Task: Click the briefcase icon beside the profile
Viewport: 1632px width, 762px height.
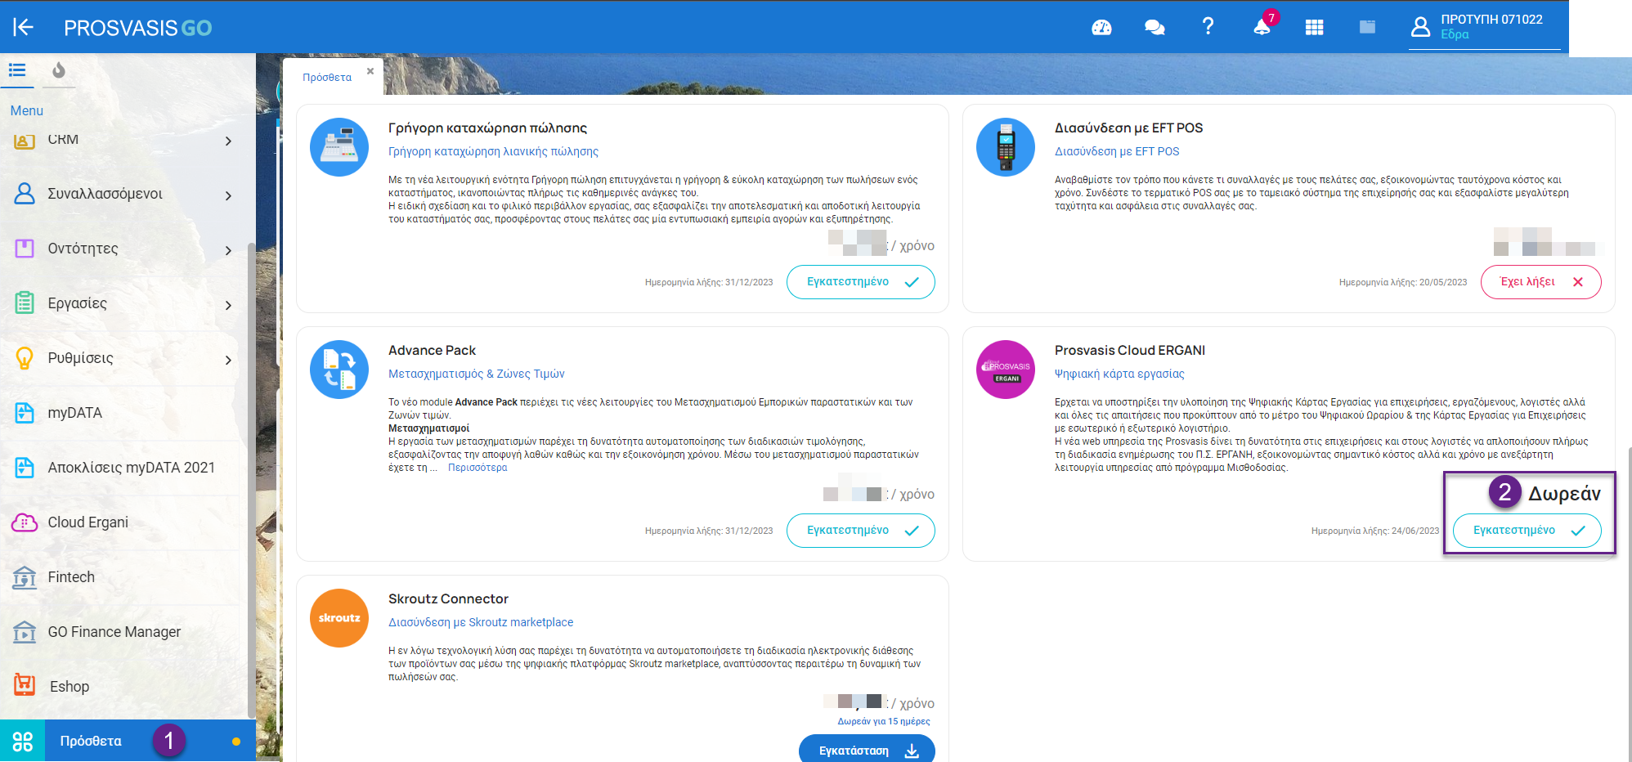Action: point(1367,27)
